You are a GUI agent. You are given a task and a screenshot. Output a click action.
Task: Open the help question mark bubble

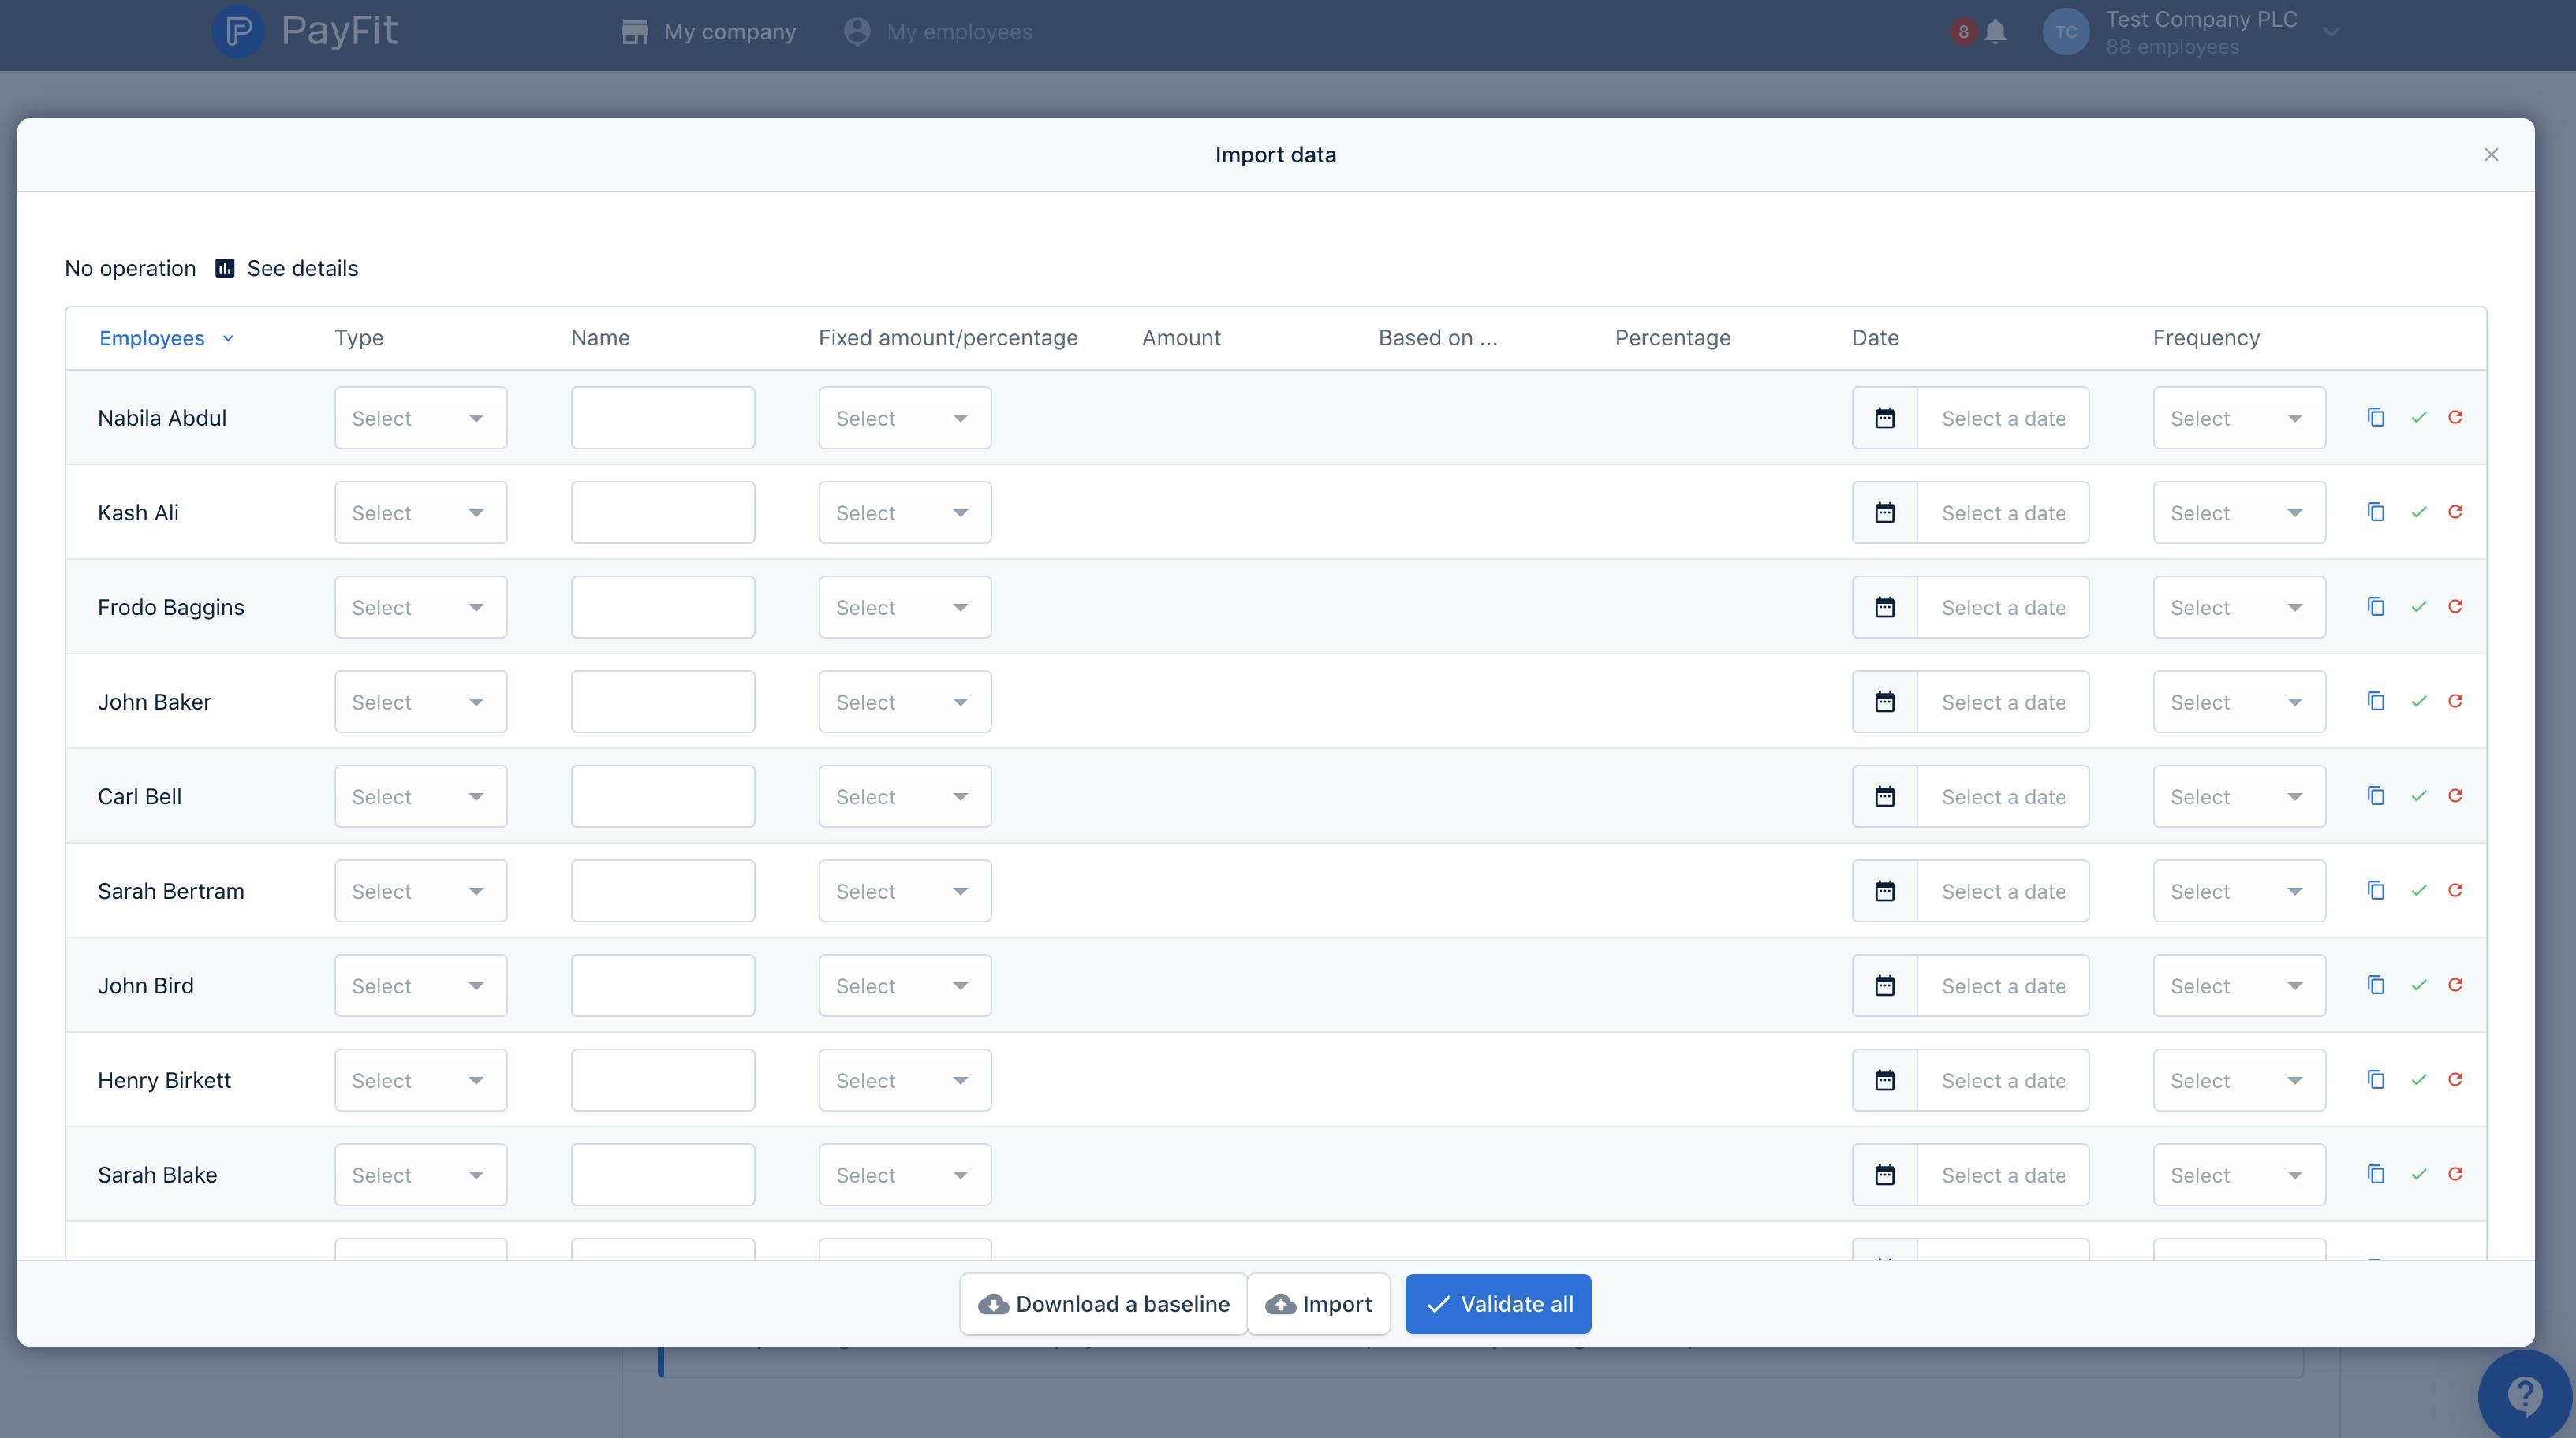(2525, 1396)
